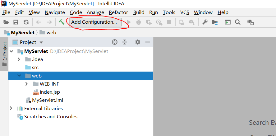Viewport: 276px width, 136px height.
Task: Open the Project view dropdown
Action: click(41, 42)
